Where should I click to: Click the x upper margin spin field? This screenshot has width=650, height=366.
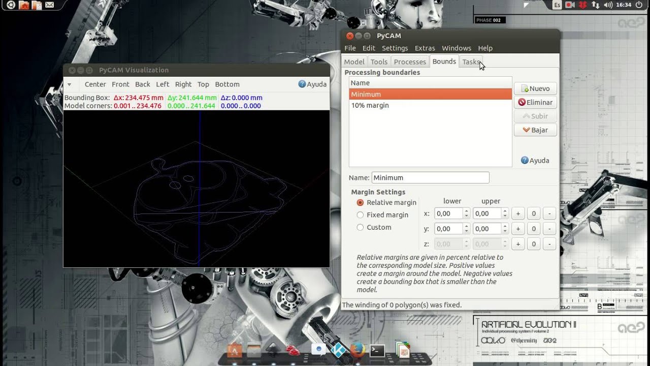point(490,213)
